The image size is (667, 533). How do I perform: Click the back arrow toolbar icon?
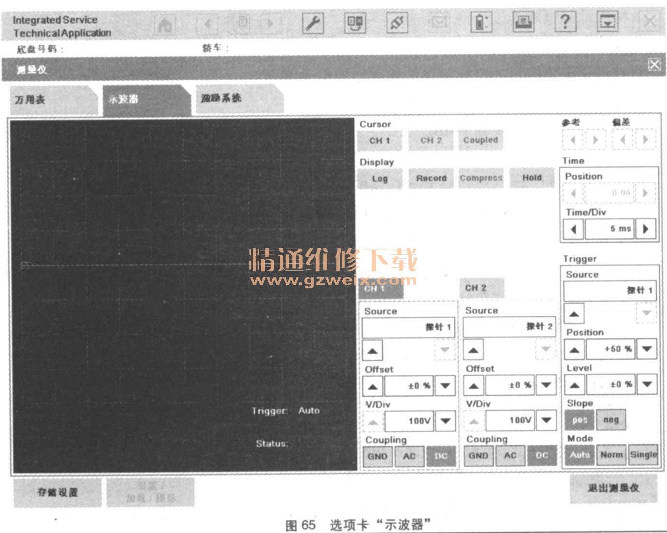click(x=208, y=24)
